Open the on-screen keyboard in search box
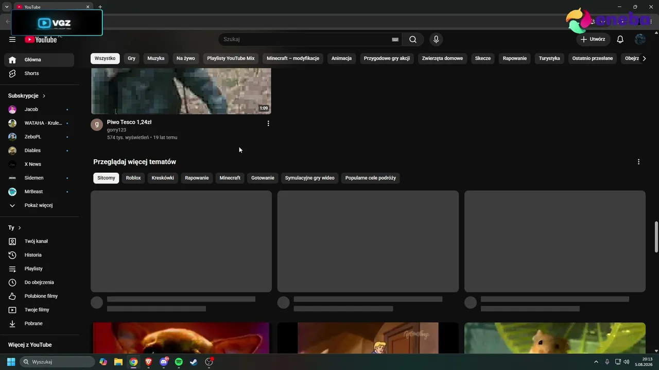 click(395, 40)
